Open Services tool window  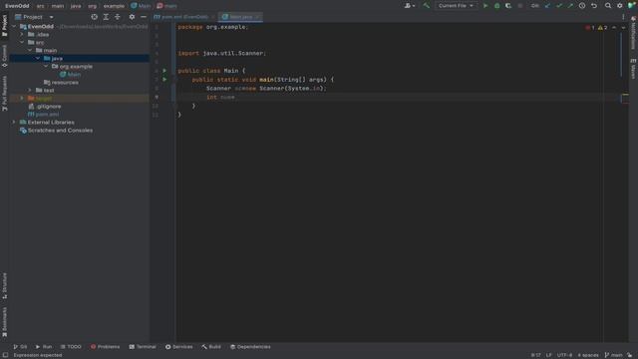(x=179, y=347)
